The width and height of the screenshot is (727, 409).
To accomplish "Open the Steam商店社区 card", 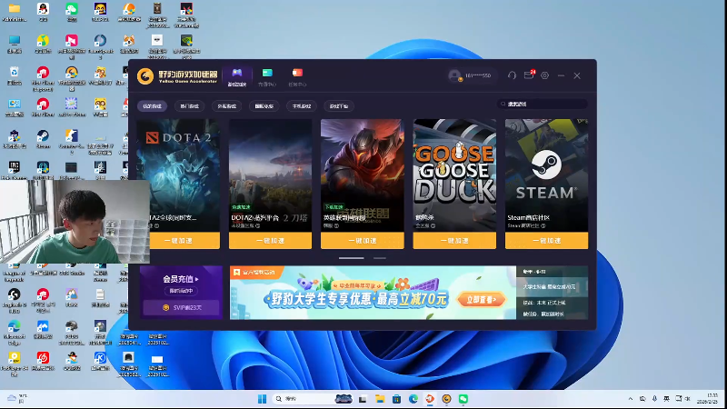I will tap(547, 175).
